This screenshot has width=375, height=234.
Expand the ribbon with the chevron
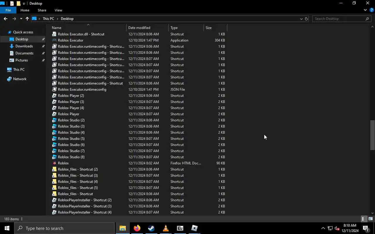(x=365, y=10)
